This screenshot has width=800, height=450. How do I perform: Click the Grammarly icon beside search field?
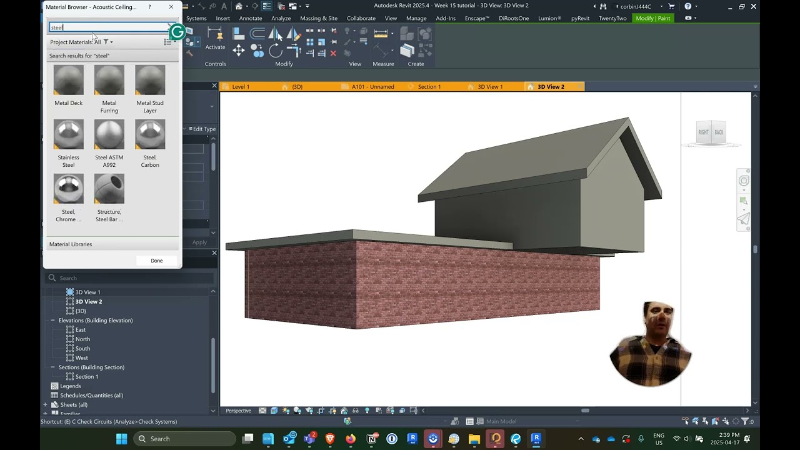(177, 32)
